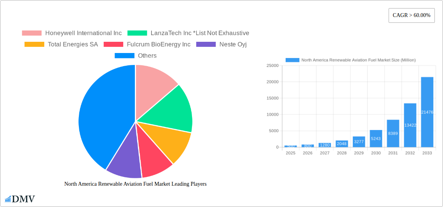
Task: Click the 2028 bar labeled 2048
Action: pos(342,144)
